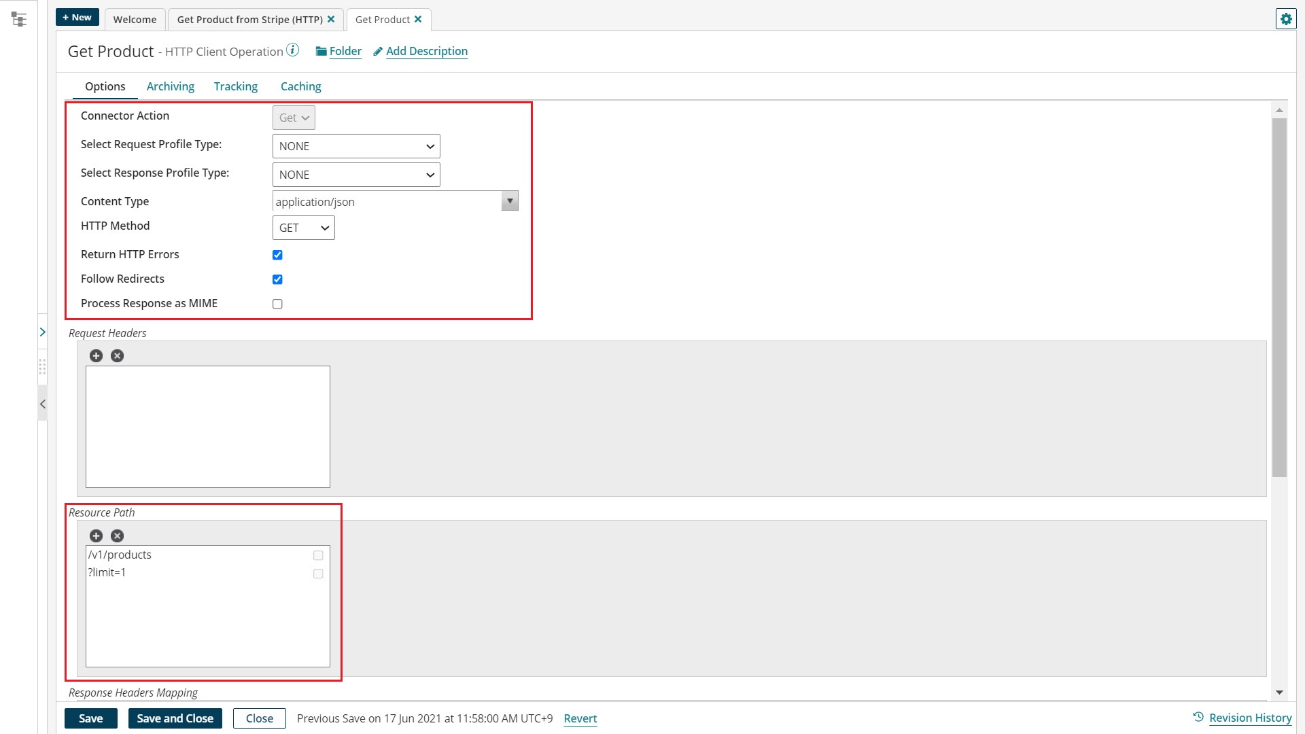1305x734 pixels.
Task: Switch to the Tracking tab
Action: tap(235, 86)
